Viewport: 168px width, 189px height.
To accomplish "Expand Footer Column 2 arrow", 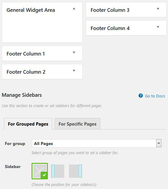I will pyautogui.click(x=74, y=71).
